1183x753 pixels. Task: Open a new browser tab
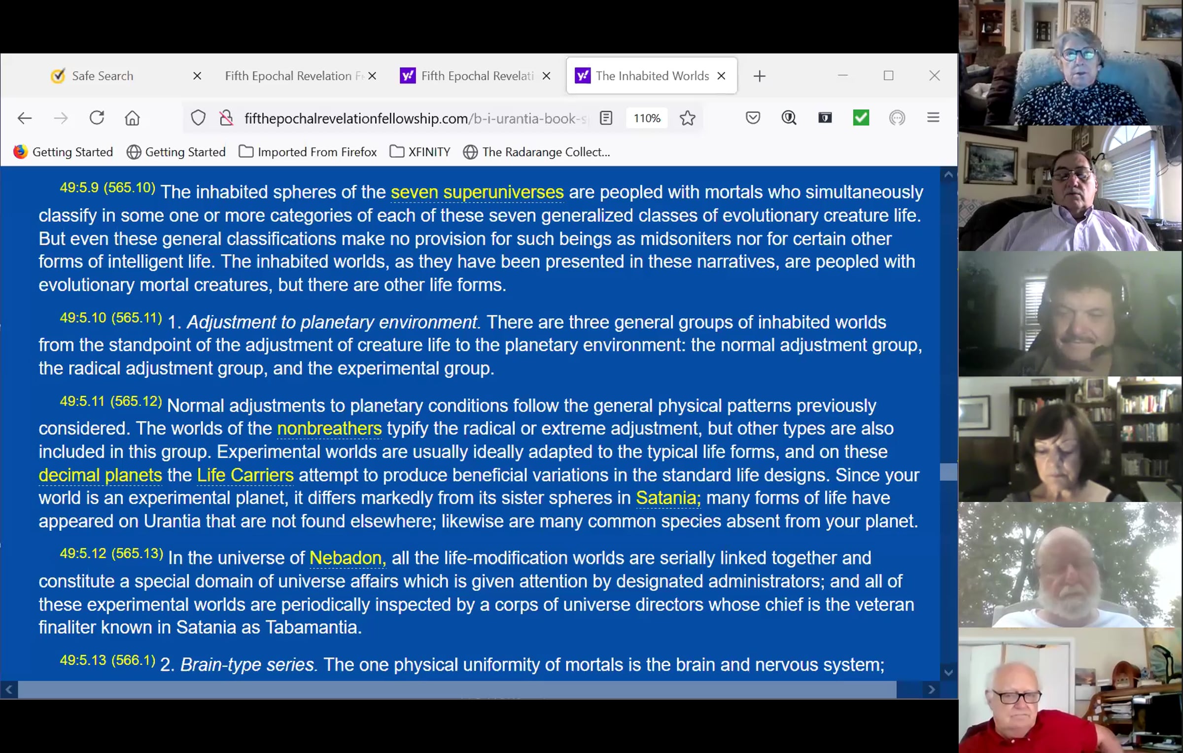pyautogui.click(x=760, y=76)
